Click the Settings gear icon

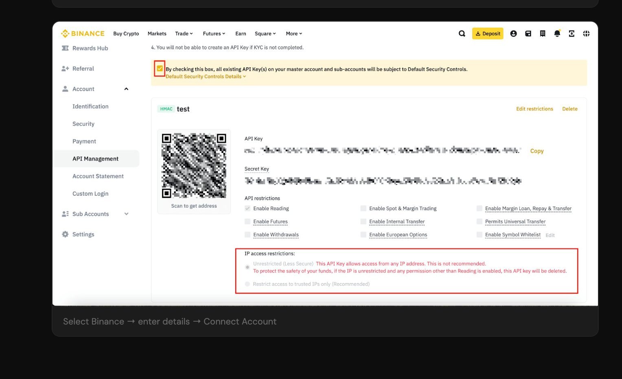coord(65,234)
